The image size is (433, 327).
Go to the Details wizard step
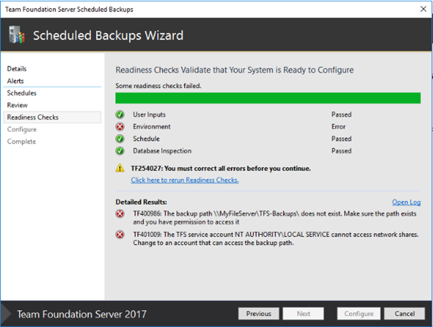(x=17, y=69)
